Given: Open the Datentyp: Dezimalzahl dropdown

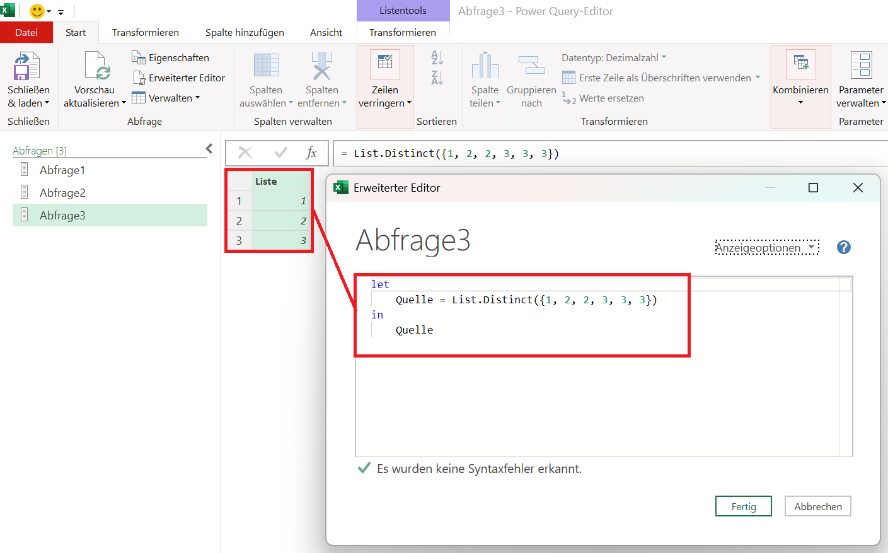Looking at the screenshot, I should point(614,57).
